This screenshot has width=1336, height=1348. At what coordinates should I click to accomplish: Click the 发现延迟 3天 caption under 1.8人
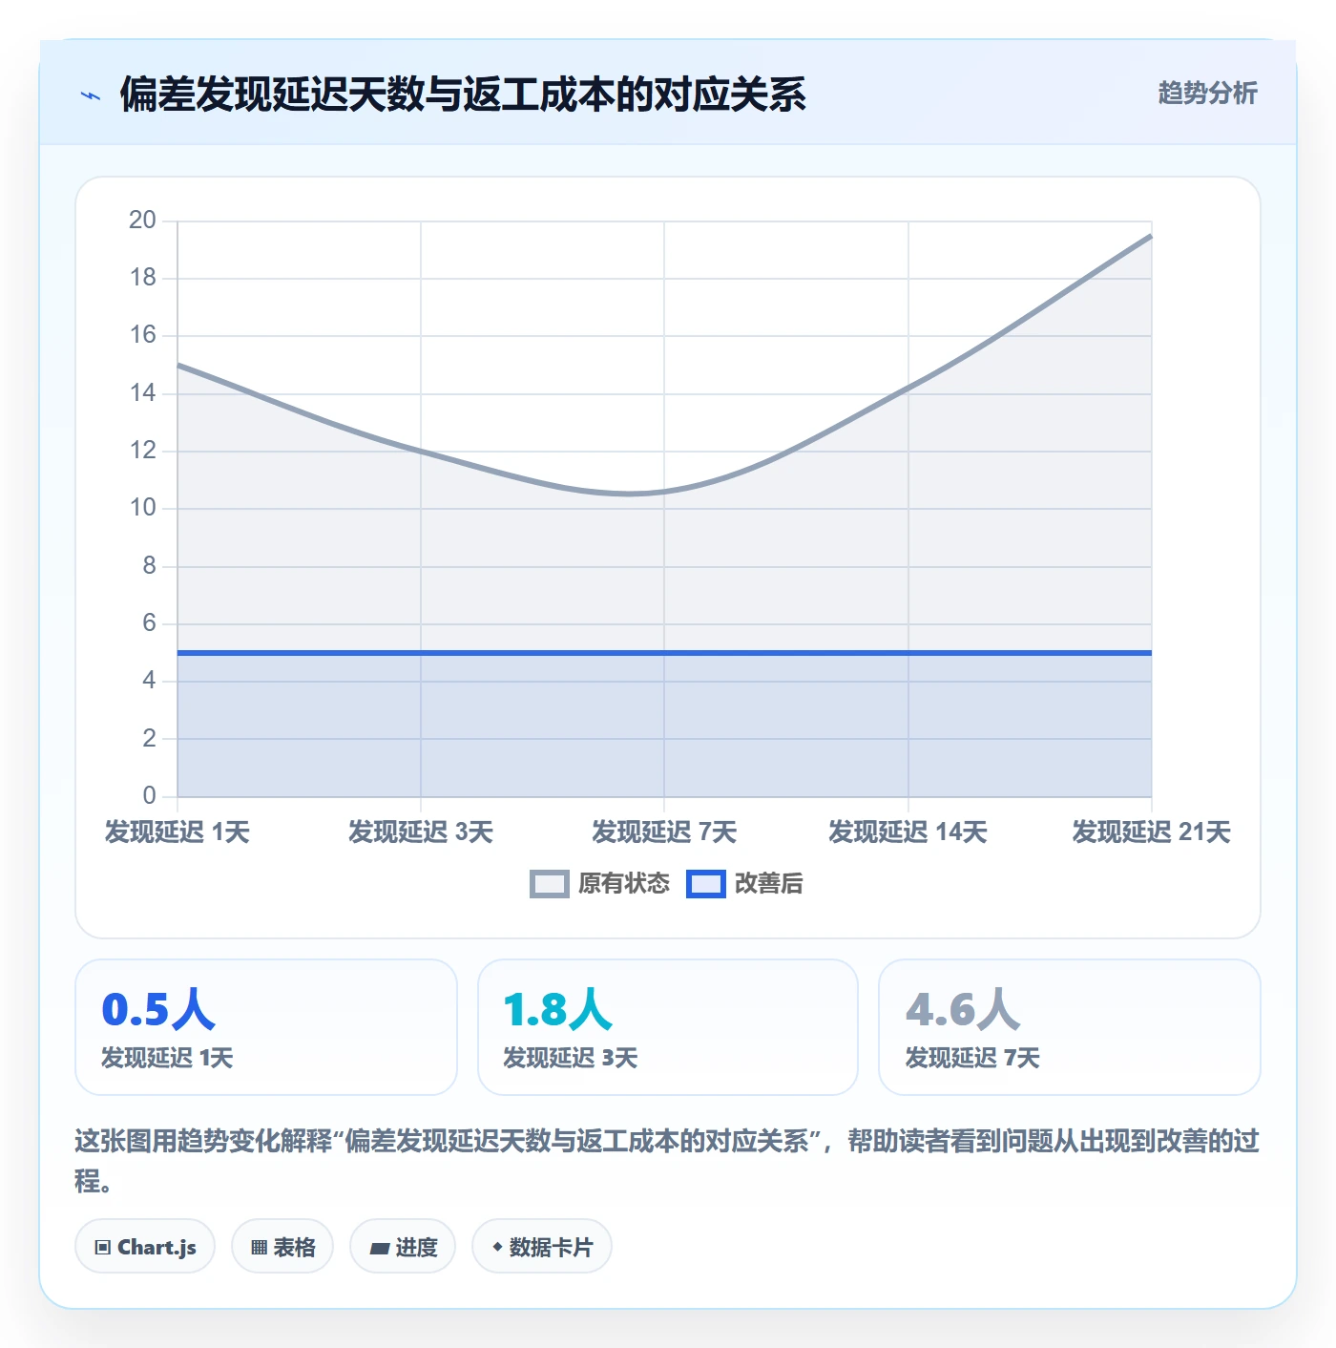click(571, 1058)
